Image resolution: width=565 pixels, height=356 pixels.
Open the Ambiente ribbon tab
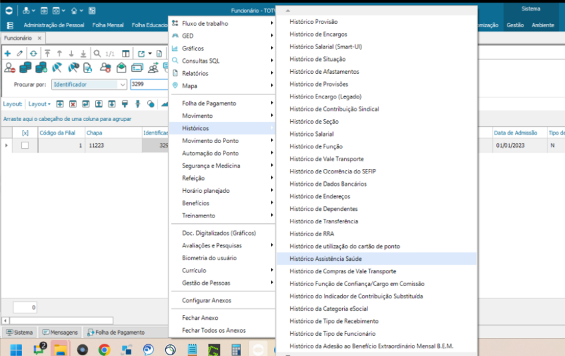tap(543, 25)
